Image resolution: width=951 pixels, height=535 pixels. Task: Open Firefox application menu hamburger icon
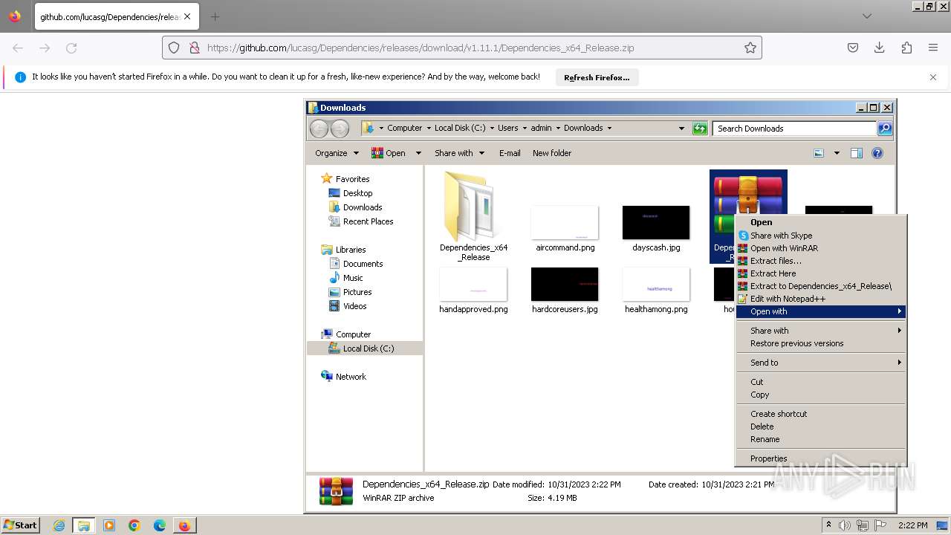coord(933,48)
